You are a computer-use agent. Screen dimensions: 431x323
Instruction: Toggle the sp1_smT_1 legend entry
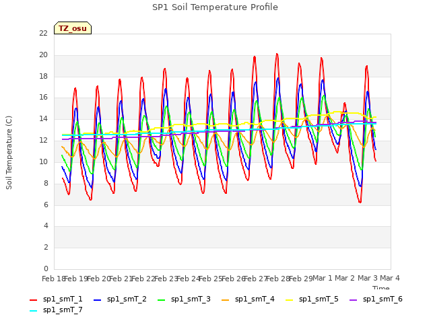(x=56, y=299)
